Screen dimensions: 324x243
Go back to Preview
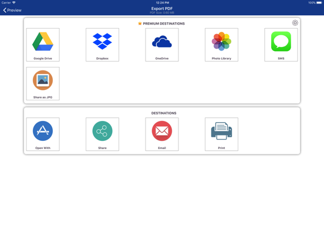coord(12,10)
